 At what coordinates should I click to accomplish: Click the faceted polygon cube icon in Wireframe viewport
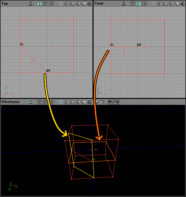67,102
